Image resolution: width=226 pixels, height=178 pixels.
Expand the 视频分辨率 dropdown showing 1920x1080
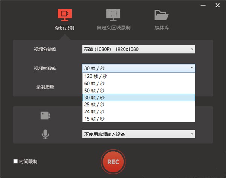(x=139, y=49)
